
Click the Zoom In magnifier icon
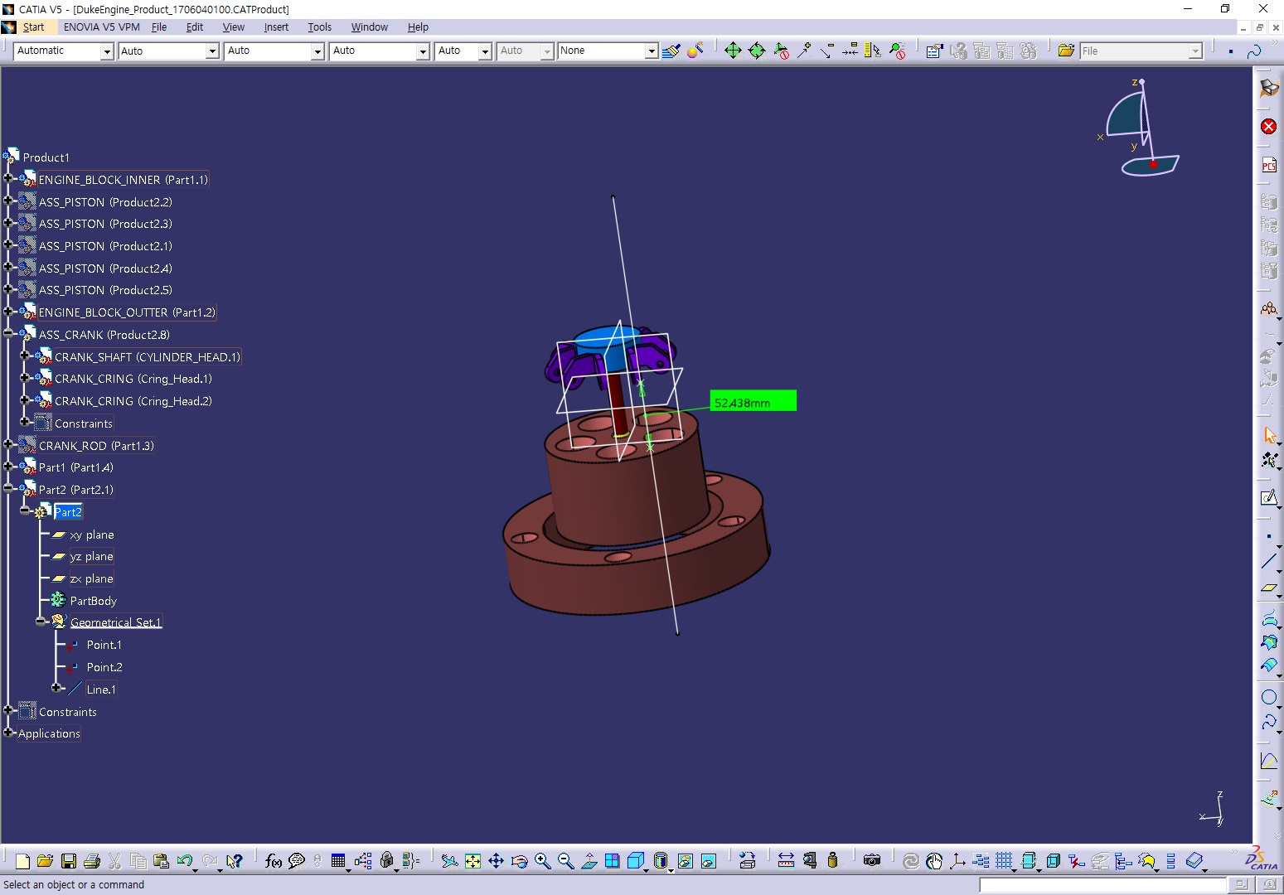(542, 861)
